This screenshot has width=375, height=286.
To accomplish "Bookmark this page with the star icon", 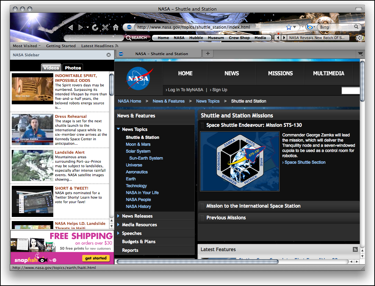I will click(289, 27).
